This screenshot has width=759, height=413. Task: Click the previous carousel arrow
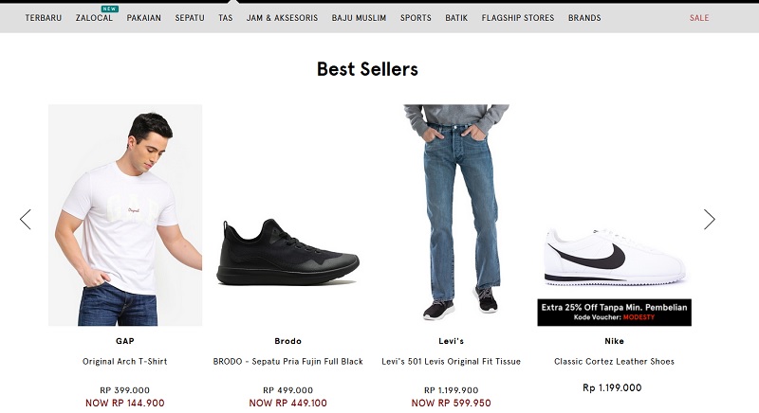point(26,220)
